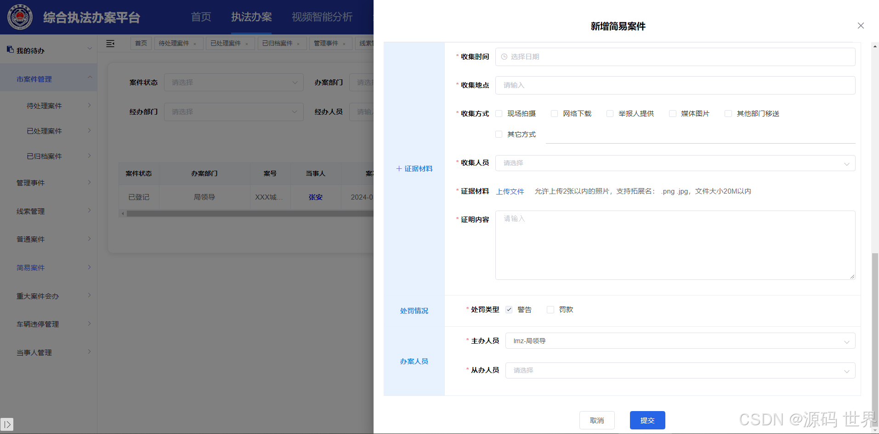This screenshot has width=879, height=434.
Task: Expand 我的待办 in the sidebar
Action: click(89, 49)
